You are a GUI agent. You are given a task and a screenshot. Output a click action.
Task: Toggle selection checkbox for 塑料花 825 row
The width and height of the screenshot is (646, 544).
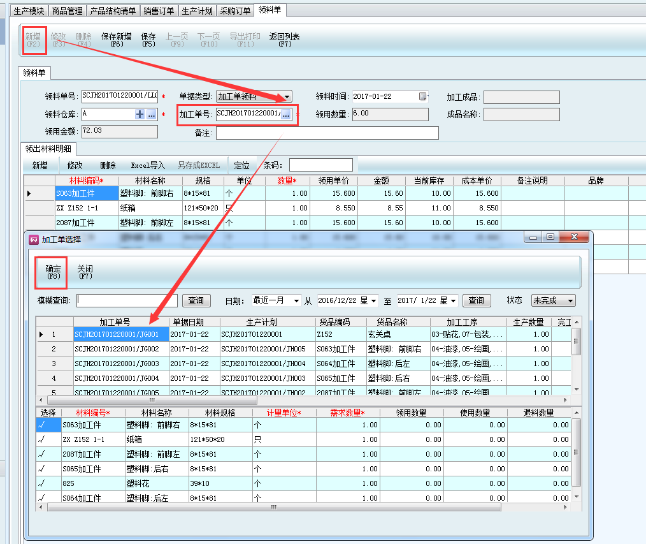tap(43, 483)
